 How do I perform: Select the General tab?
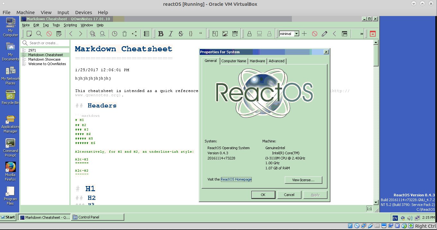(211, 61)
